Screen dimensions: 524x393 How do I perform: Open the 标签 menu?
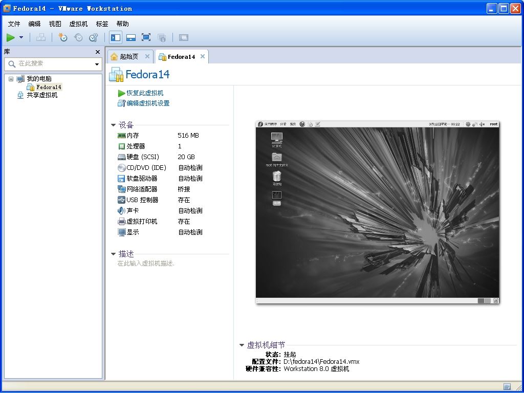102,24
